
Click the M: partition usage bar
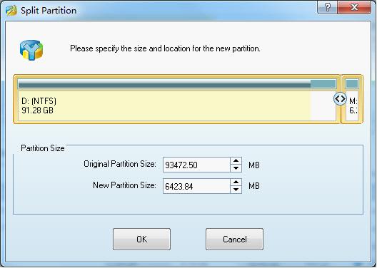(x=352, y=84)
